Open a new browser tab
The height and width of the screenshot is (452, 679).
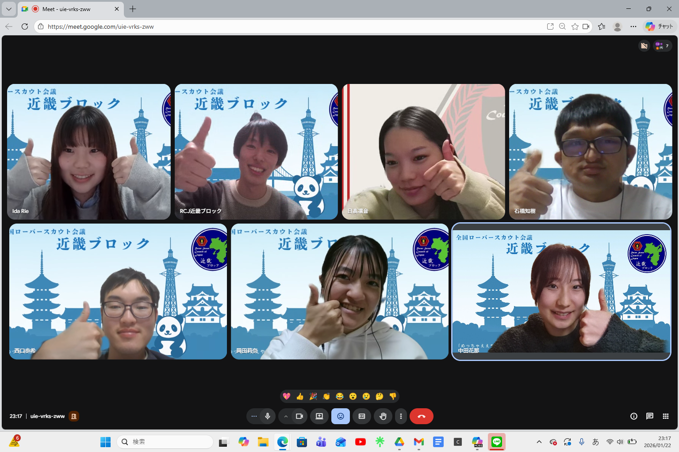point(133,9)
